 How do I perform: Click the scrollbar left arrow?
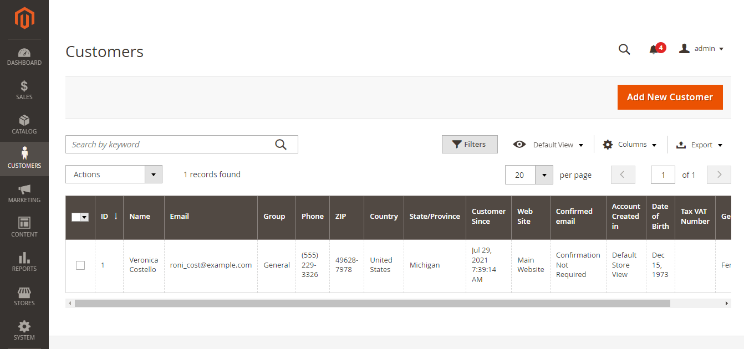[x=70, y=304]
